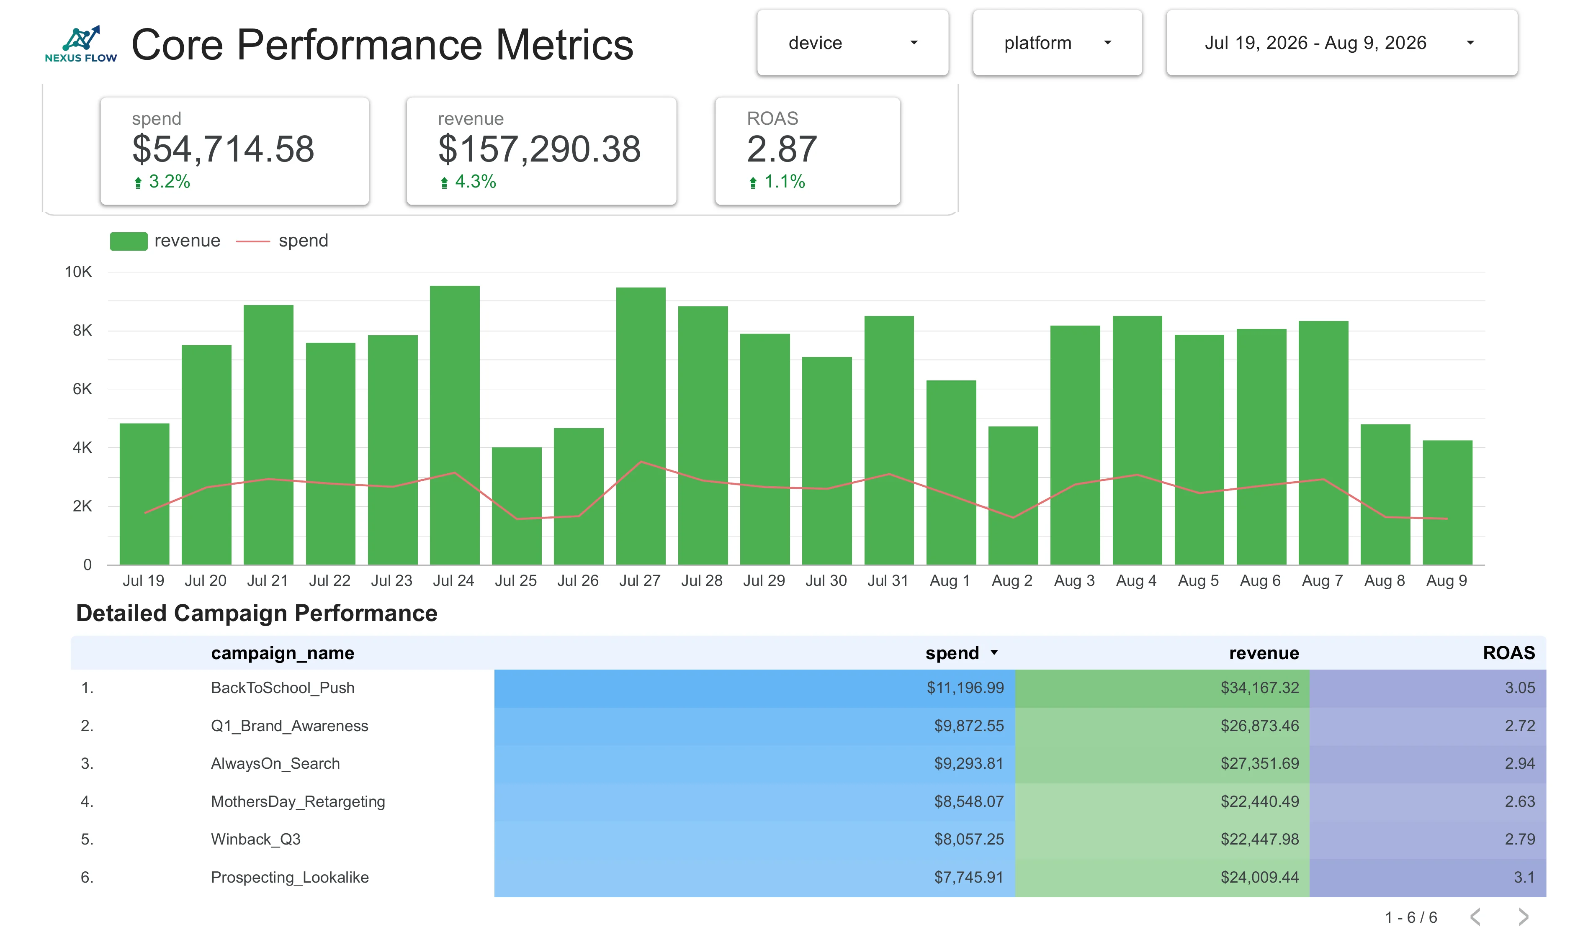Toggle the spend legend line
The image size is (1570, 932).
click(252, 241)
